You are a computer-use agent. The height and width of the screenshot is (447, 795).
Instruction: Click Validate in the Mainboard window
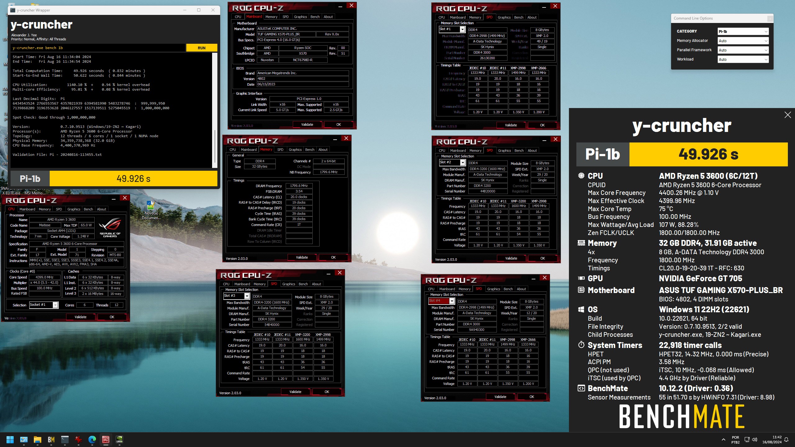[307, 124]
